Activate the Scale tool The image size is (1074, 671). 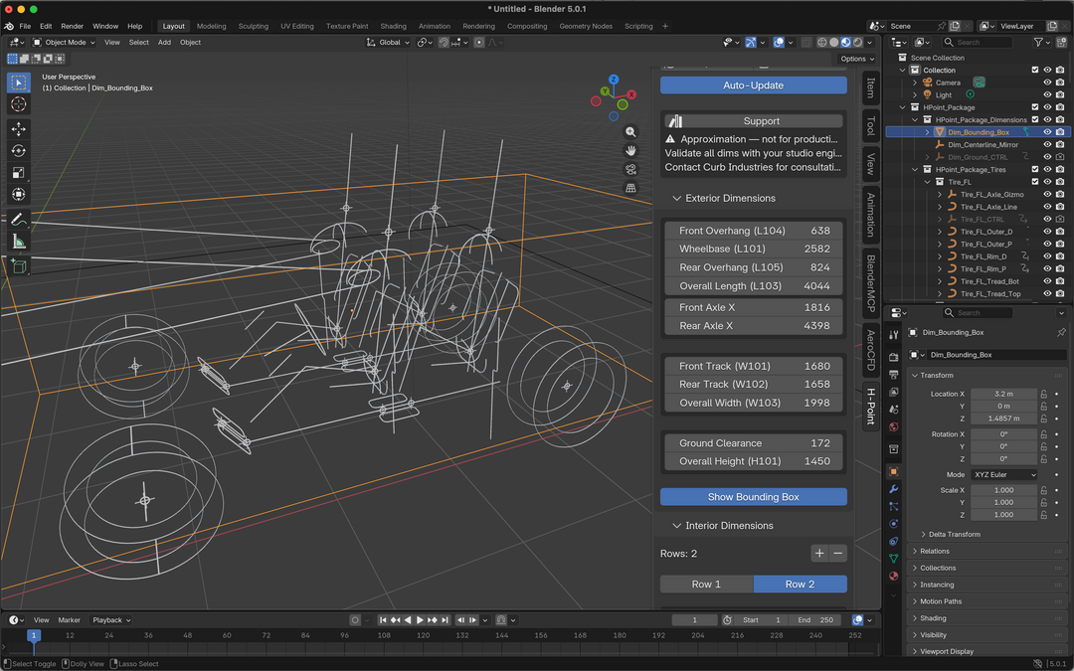point(19,173)
